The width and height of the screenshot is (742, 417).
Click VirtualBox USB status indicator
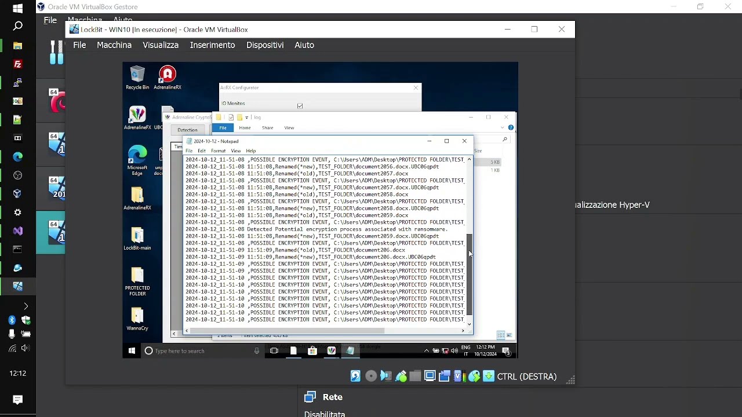pyautogui.click(x=401, y=376)
